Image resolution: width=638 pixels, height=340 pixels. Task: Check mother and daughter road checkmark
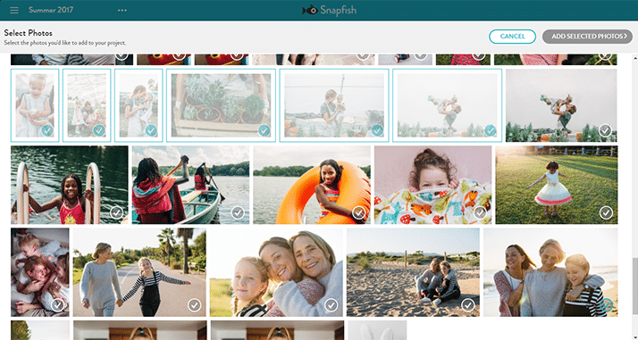click(x=195, y=304)
